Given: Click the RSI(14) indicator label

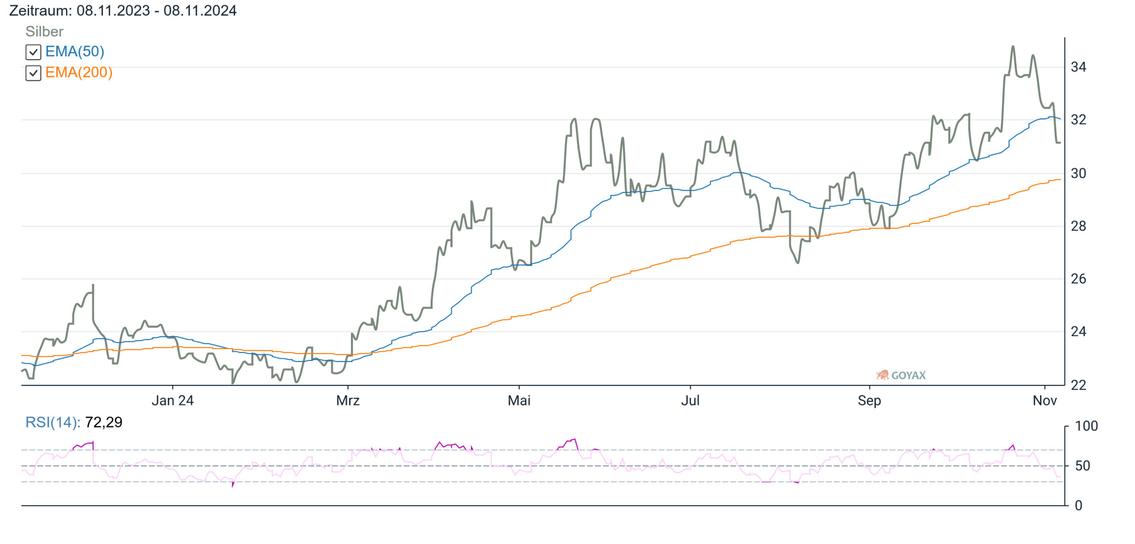Looking at the screenshot, I should point(53,422).
